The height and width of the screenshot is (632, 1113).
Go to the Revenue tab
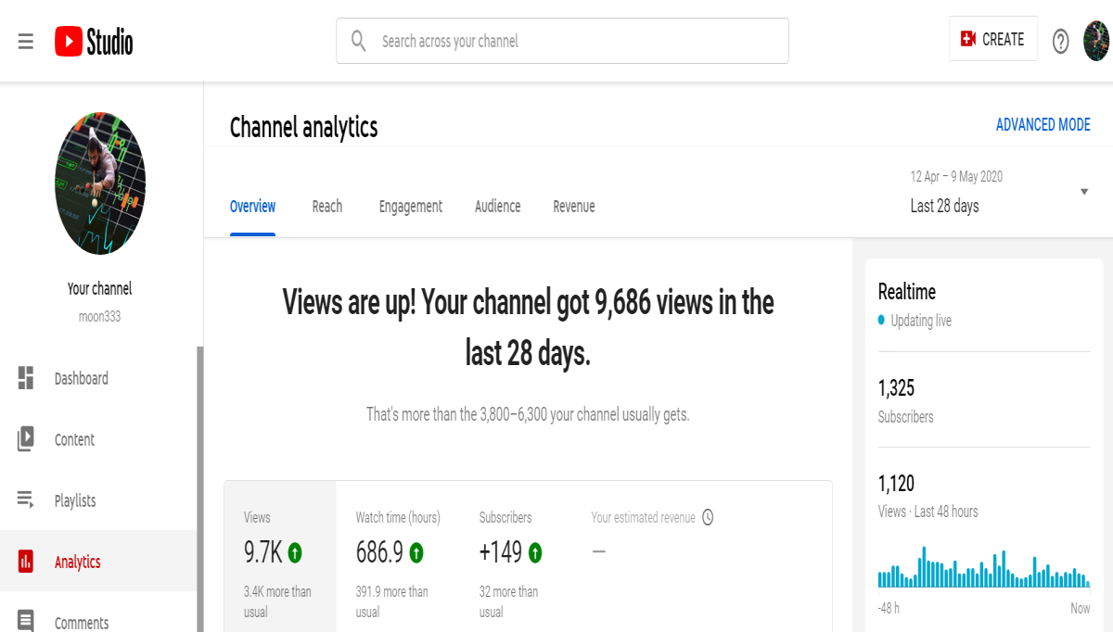[574, 206]
